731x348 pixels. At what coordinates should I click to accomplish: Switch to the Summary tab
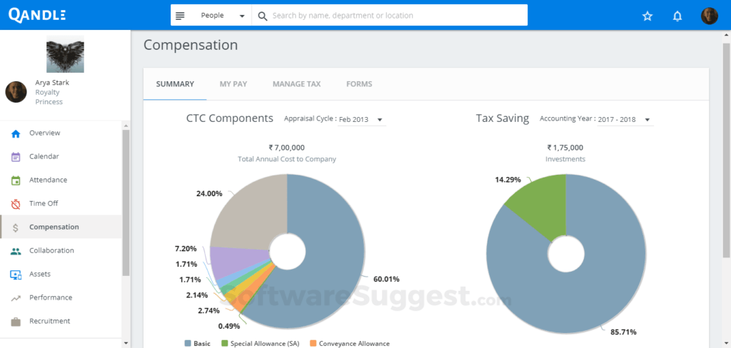point(175,84)
